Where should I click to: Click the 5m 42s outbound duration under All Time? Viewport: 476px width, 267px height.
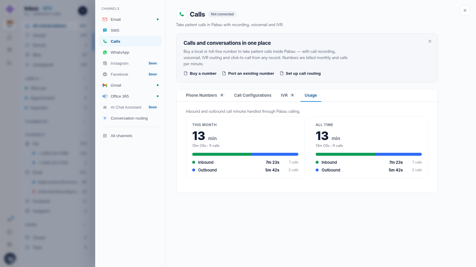pyautogui.click(x=396, y=170)
